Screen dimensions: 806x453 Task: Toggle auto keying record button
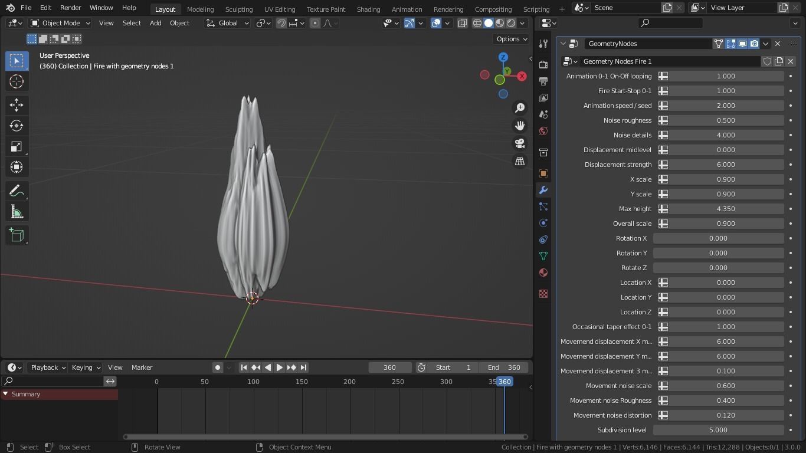(x=218, y=367)
